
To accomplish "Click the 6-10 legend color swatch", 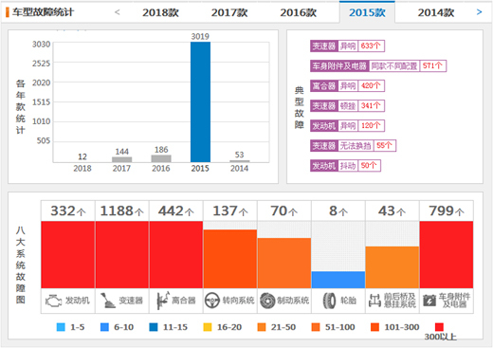I will click(x=104, y=327).
